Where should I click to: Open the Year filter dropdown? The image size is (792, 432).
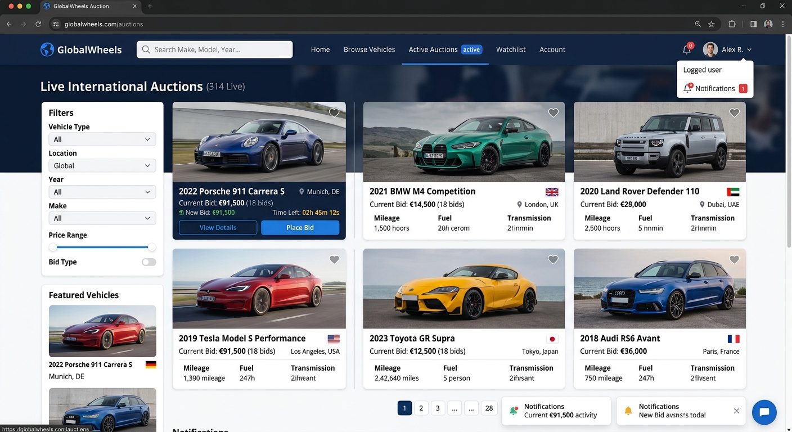coord(102,192)
